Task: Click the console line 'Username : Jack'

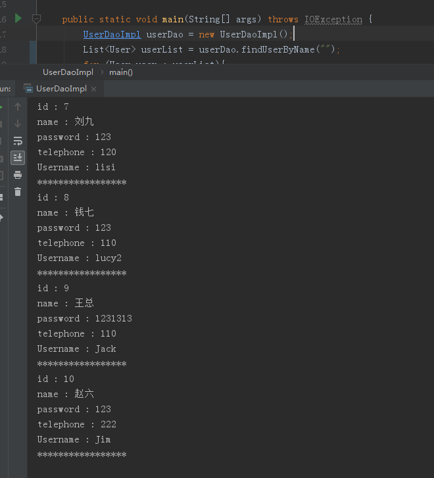Action: (x=76, y=348)
